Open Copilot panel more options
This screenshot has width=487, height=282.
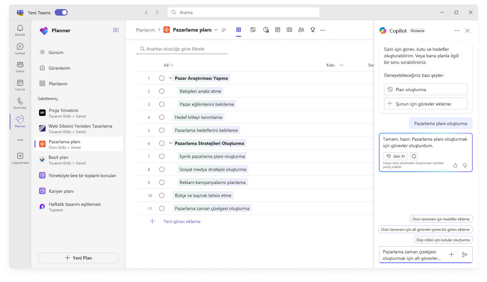pyautogui.click(x=457, y=31)
